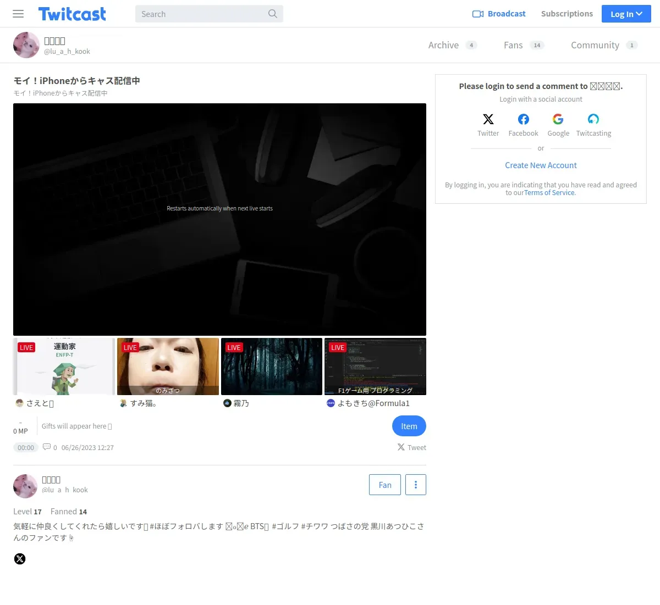The width and height of the screenshot is (660, 605).
Task: Log in with Facebook icon
Action: tap(524, 119)
